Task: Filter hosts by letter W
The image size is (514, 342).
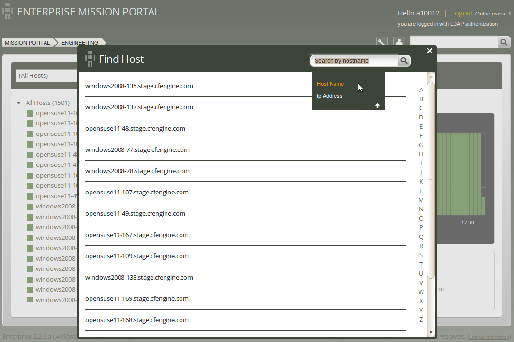Action: (421, 292)
